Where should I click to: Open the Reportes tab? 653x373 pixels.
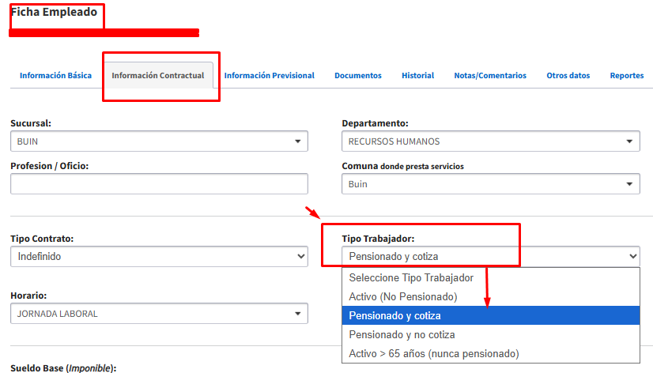point(627,76)
